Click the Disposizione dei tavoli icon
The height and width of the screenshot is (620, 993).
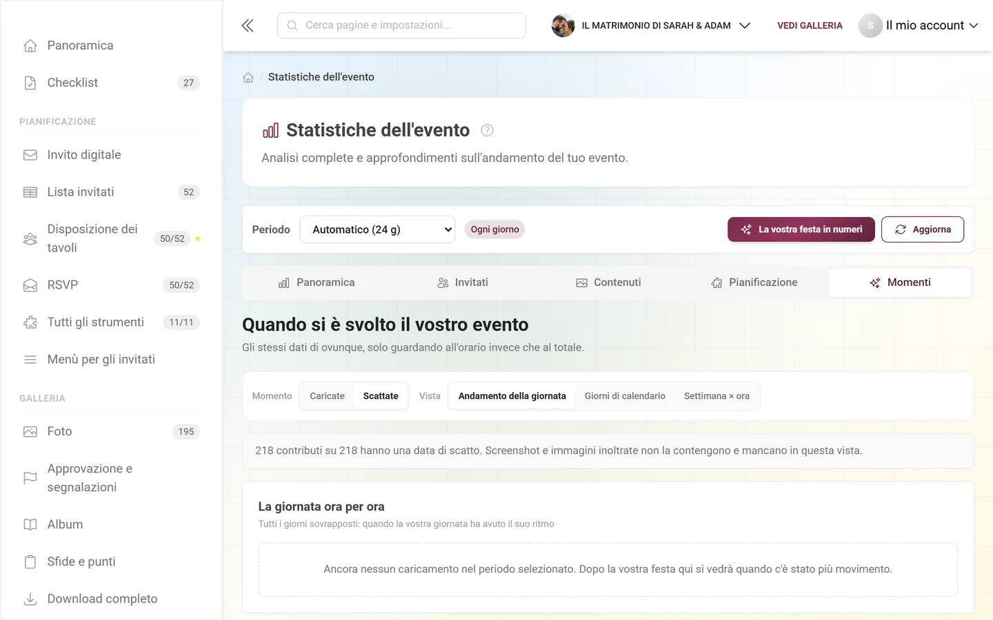click(30, 239)
